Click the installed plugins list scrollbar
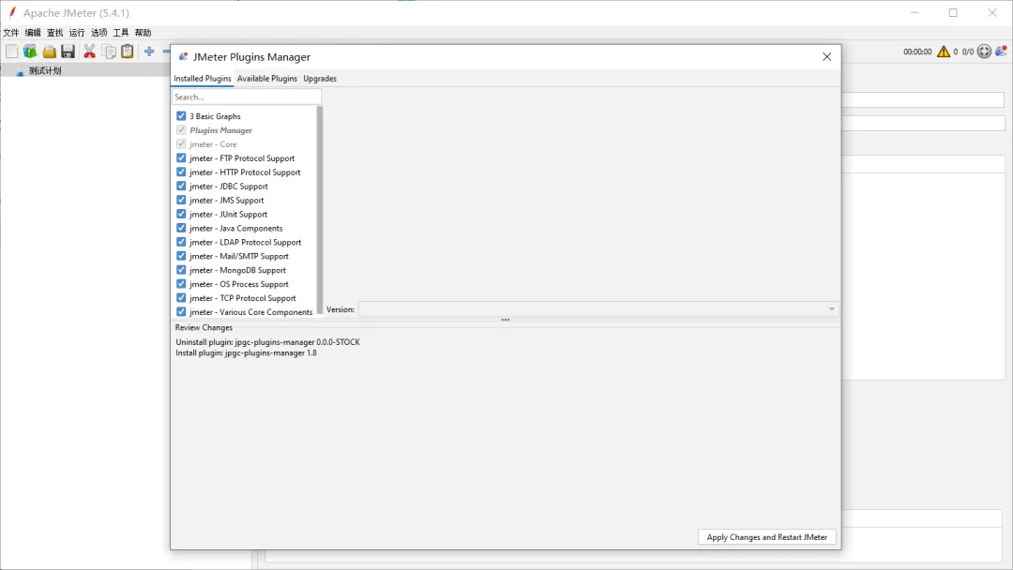Screen dimensions: 1013x570 click(x=320, y=210)
